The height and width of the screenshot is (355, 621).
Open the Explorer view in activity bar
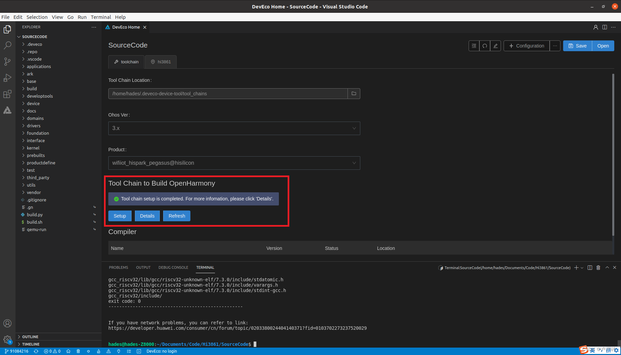coord(7,29)
